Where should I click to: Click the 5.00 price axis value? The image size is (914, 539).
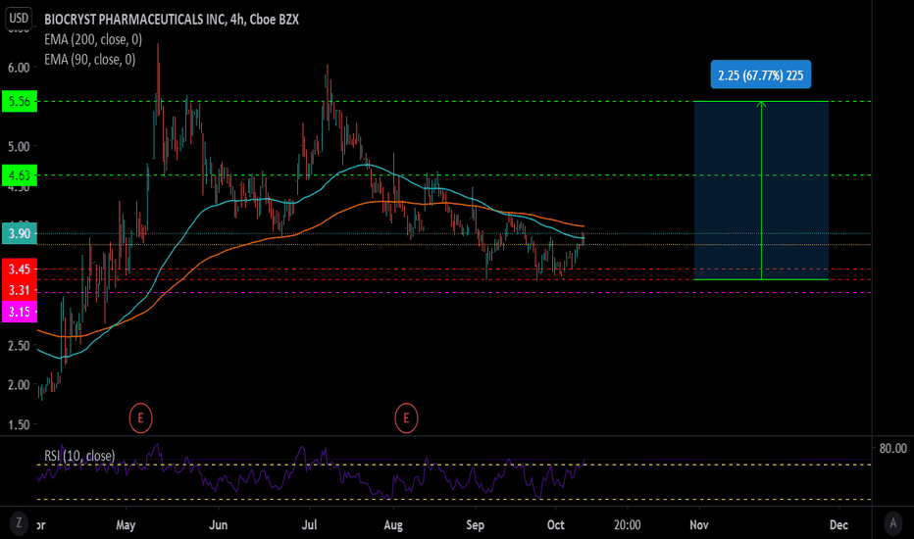19,146
